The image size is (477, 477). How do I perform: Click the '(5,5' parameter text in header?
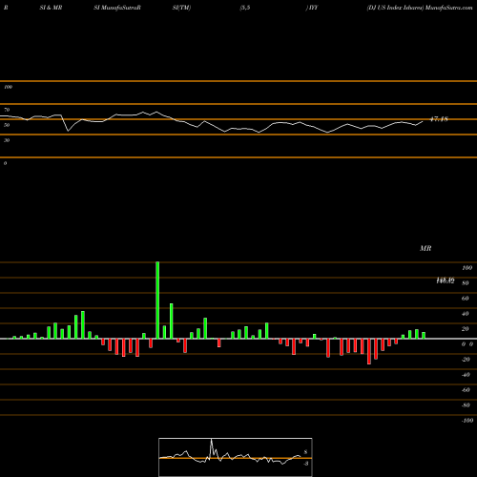(x=245, y=8)
